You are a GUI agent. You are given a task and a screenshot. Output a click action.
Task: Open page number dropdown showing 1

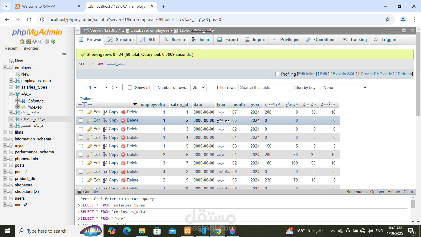point(92,87)
